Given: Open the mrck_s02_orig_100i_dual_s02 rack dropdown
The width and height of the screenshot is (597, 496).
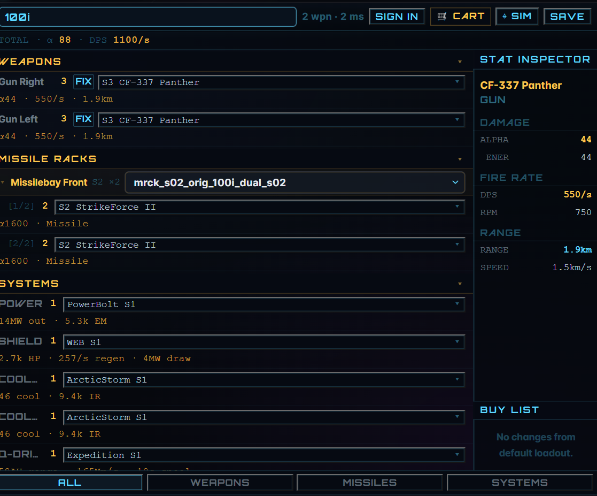Looking at the screenshot, I should click(295, 182).
